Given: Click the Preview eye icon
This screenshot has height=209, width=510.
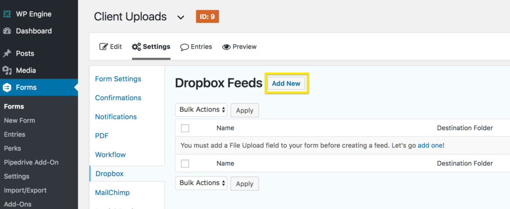Looking at the screenshot, I should [226, 47].
